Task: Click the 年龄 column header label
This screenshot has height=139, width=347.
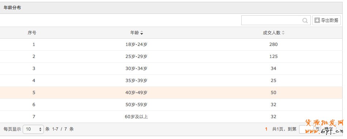Action: 135,33
